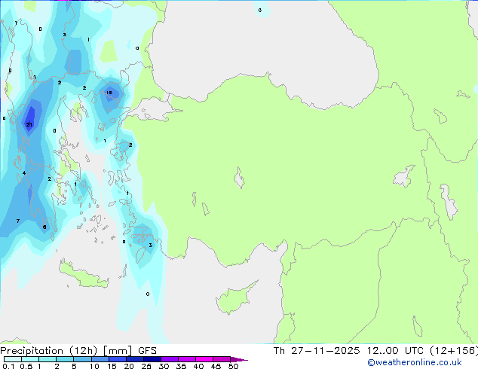Click legend label '10'
Screen dimensions: 478x369
pos(94,366)
